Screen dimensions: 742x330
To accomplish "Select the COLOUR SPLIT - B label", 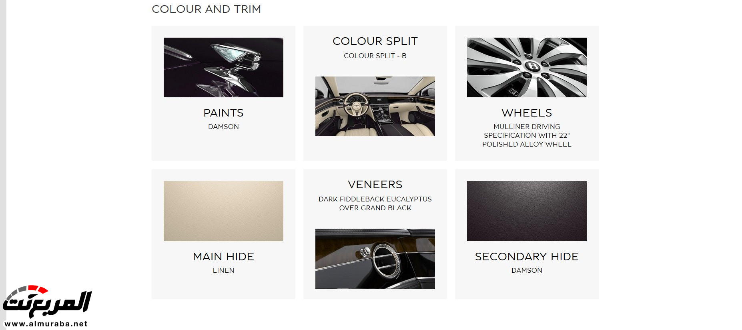I will pyautogui.click(x=375, y=56).
